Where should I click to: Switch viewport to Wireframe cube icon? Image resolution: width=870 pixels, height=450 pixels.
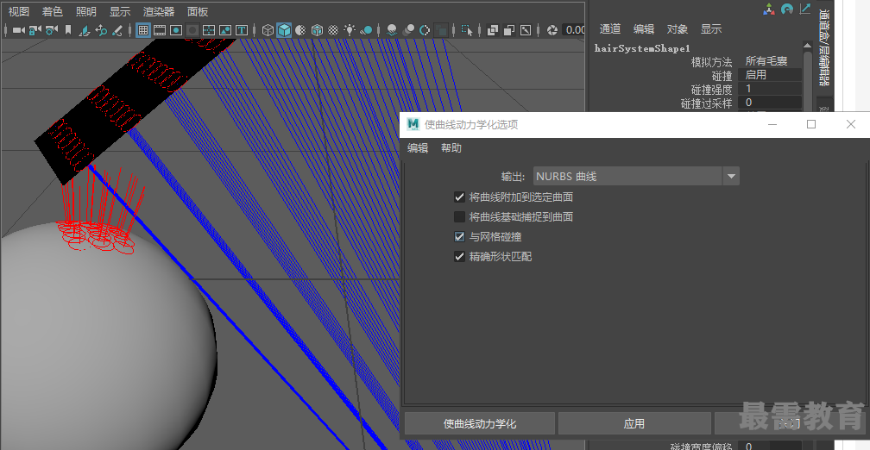268,30
